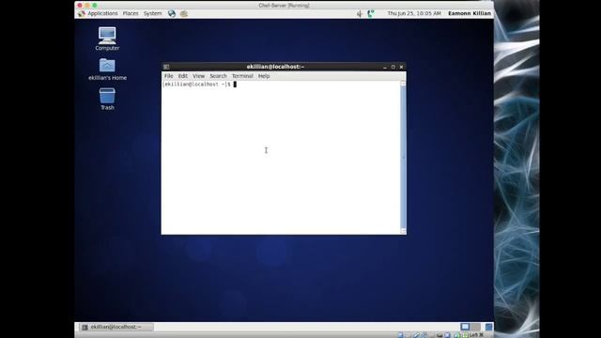Image resolution: width=601 pixels, height=338 pixels.
Task: Launch the web browser globe icon in panel
Action: 172,13
